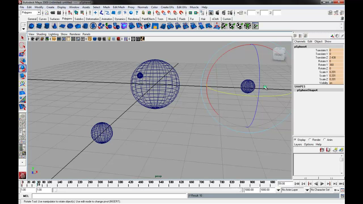
Task: Select the arrow Select tool in toolbox
Action: [x=22, y=38]
